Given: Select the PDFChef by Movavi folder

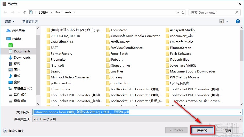Looking at the screenshot, I should point(182,77).
